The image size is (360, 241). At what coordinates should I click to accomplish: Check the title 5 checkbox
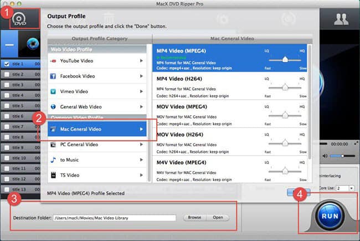tap(7, 106)
